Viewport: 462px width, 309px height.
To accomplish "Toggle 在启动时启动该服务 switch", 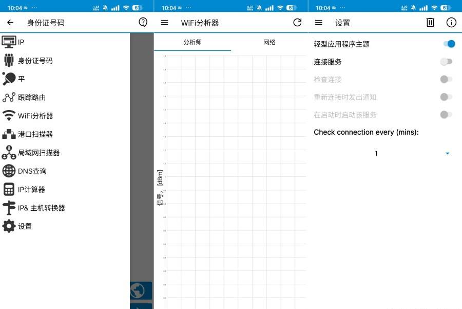I will (x=446, y=115).
